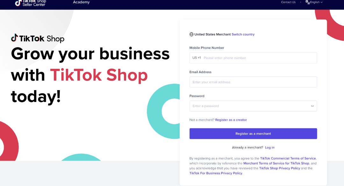Focus the mobile phone number field
The height and width of the screenshot is (186, 344).
(253, 58)
